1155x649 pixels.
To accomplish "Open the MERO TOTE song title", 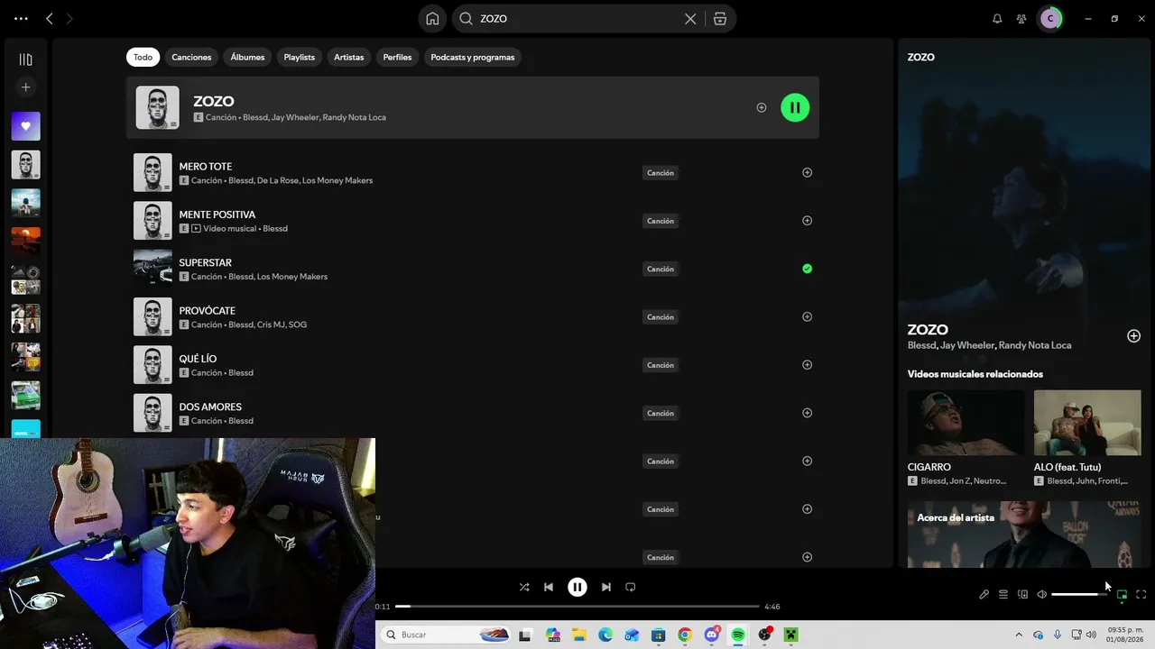I will 206,167.
